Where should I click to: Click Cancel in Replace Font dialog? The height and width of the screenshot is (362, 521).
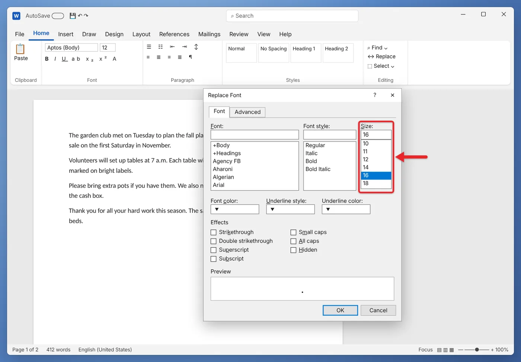(x=378, y=310)
